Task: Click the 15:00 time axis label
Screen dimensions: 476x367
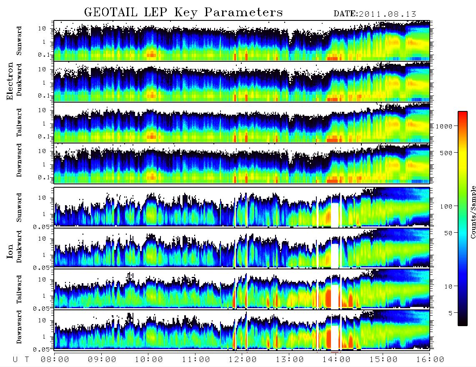Action: coord(383,359)
